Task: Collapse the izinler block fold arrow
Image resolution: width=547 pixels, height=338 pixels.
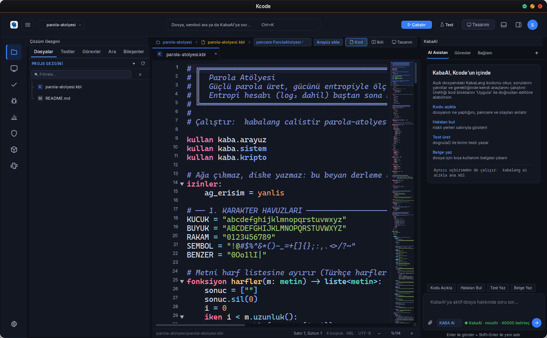Action: [182, 184]
